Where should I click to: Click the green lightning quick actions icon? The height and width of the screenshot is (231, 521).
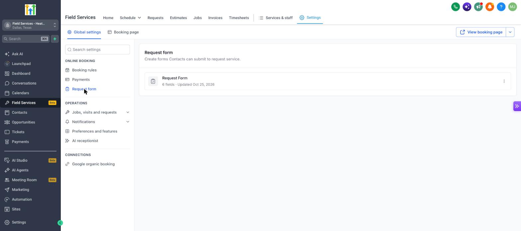point(55,39)
